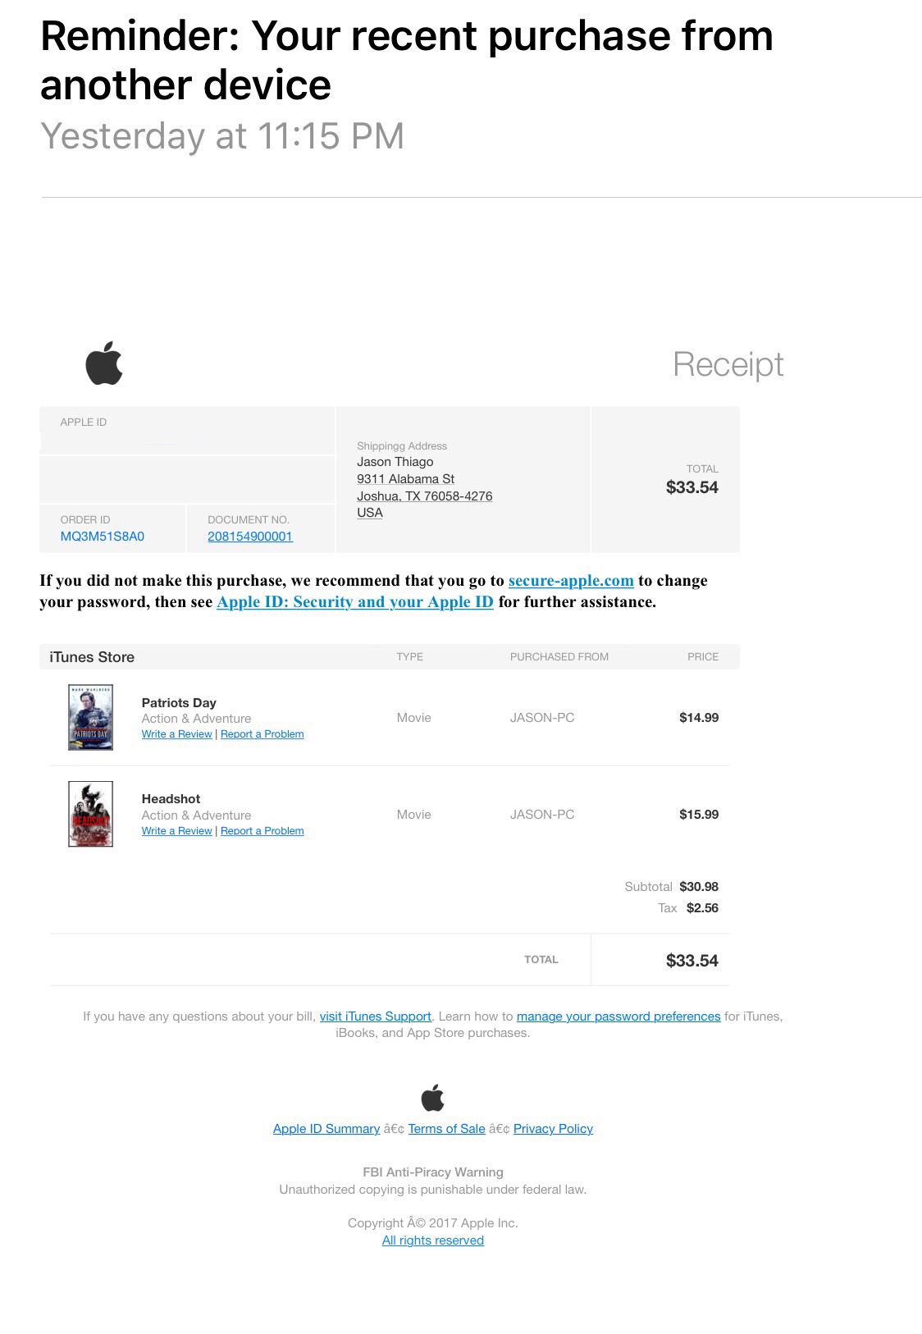Image resolution: width=922 pixels, height=1334 pixels.
Task: Click the Apple logo in the footer
Action: click(x=432, y=1098)
